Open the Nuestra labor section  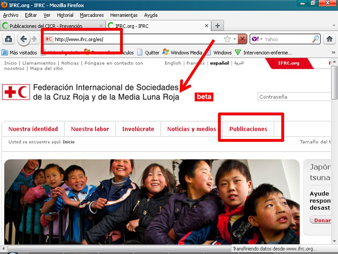point(90,129)
